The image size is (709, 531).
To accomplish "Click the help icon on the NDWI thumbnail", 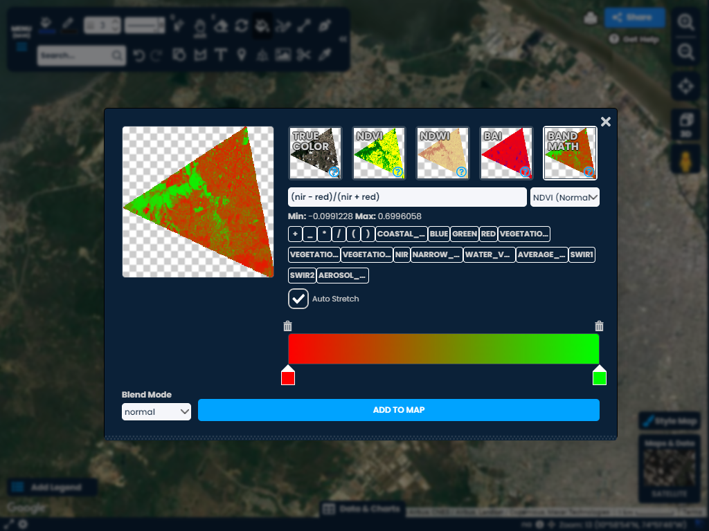I will [x=461, y=171].
